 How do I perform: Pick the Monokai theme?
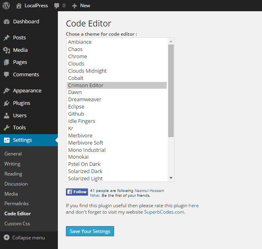[x=117, y=157]
